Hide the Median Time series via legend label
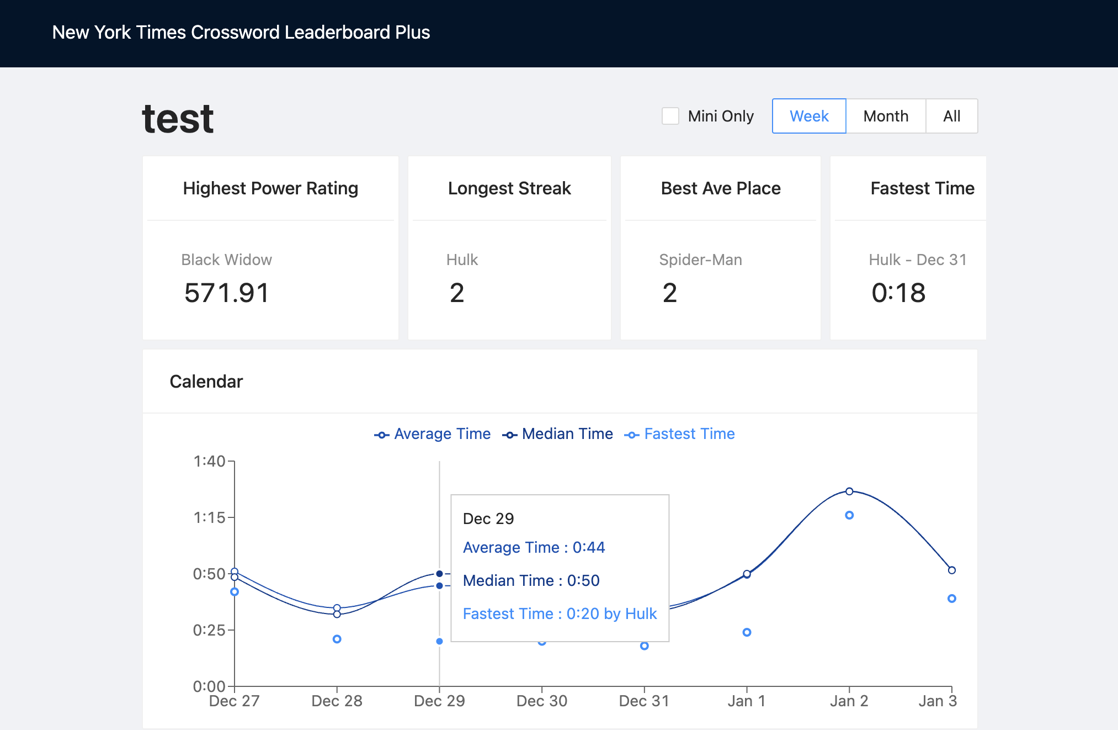Screen dimensions: 1118x730 tap(567, 434)
